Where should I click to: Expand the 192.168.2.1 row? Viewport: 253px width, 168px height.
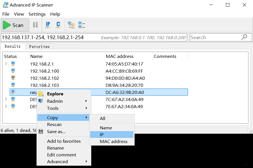click(x=6, y=64)
